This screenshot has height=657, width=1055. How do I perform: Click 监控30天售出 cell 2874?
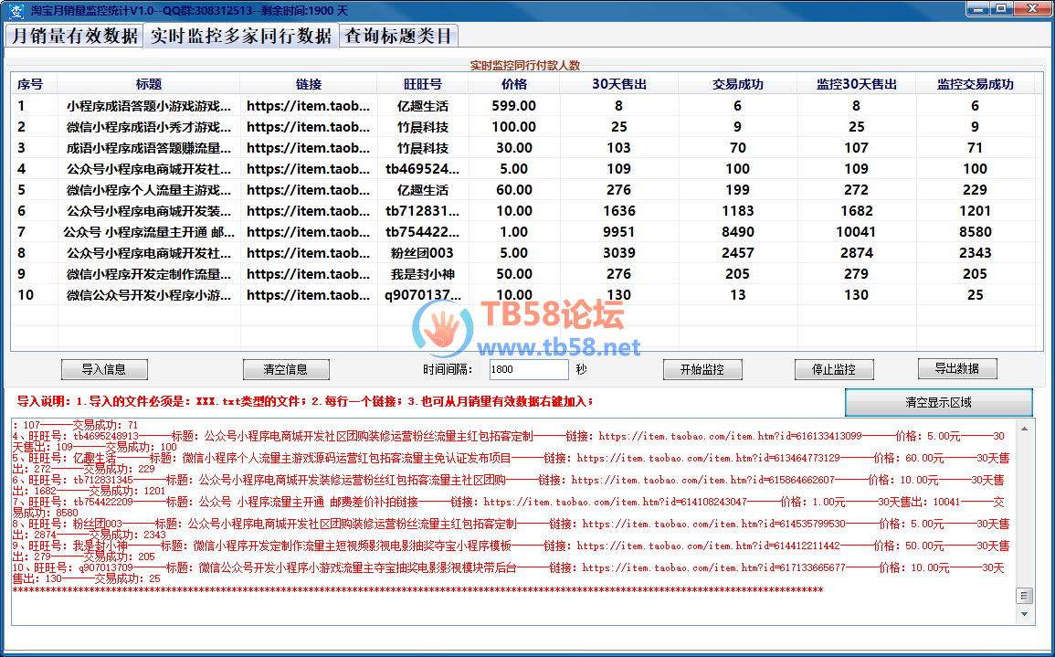pos(857,253)
